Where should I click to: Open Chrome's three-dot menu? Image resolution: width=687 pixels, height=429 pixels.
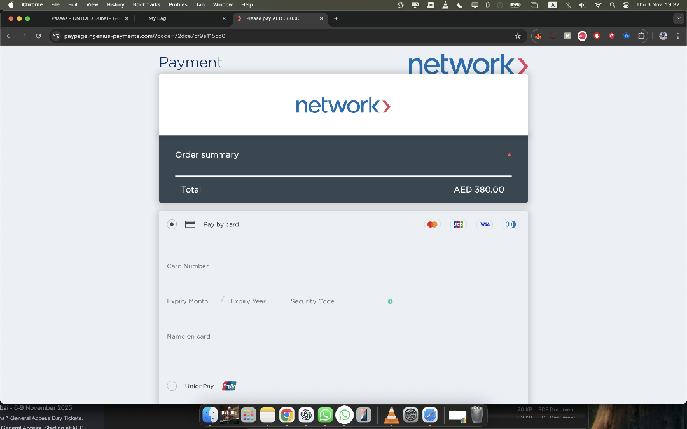[x=678, y=36]
